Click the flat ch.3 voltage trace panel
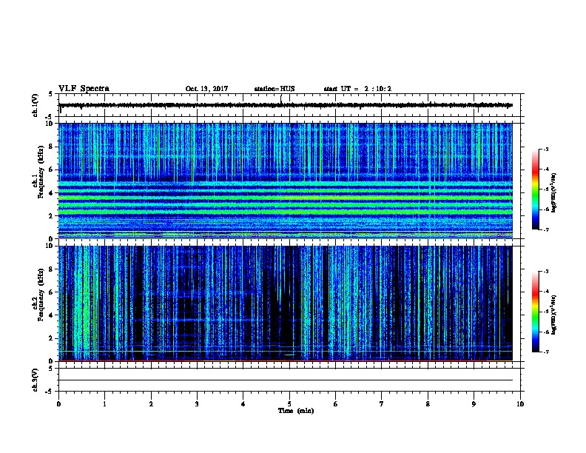This screenshot has width=586, height=453. tap(289, 380)
